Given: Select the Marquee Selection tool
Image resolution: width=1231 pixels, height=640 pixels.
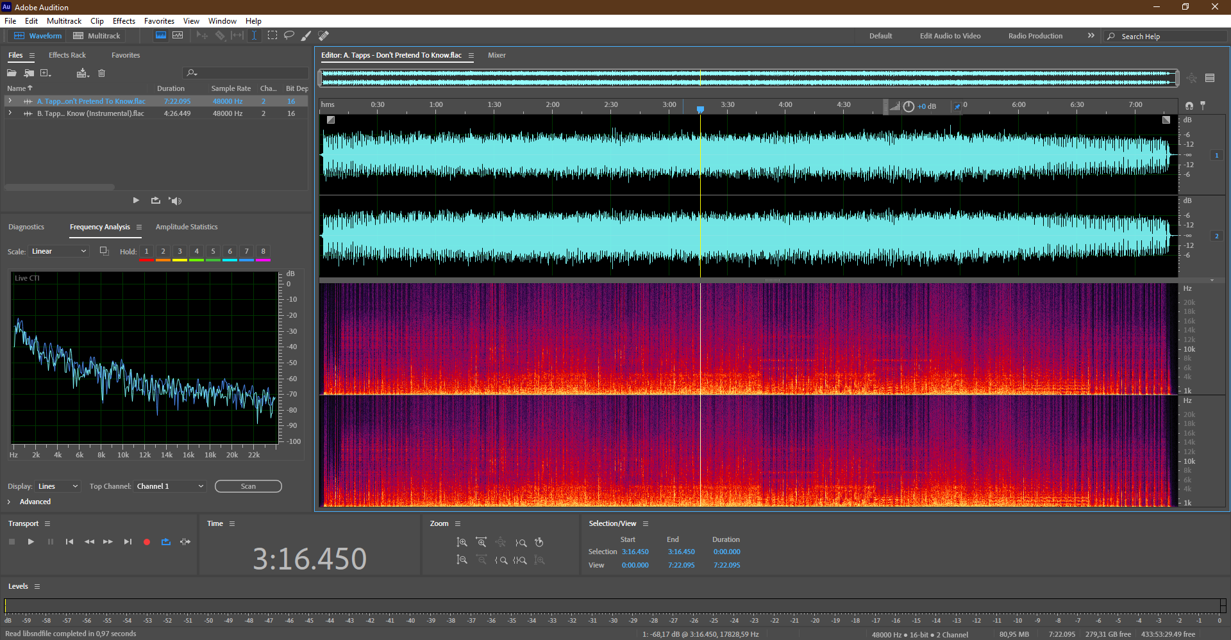Looking at the screenshot, I should [x=272, y=36].
